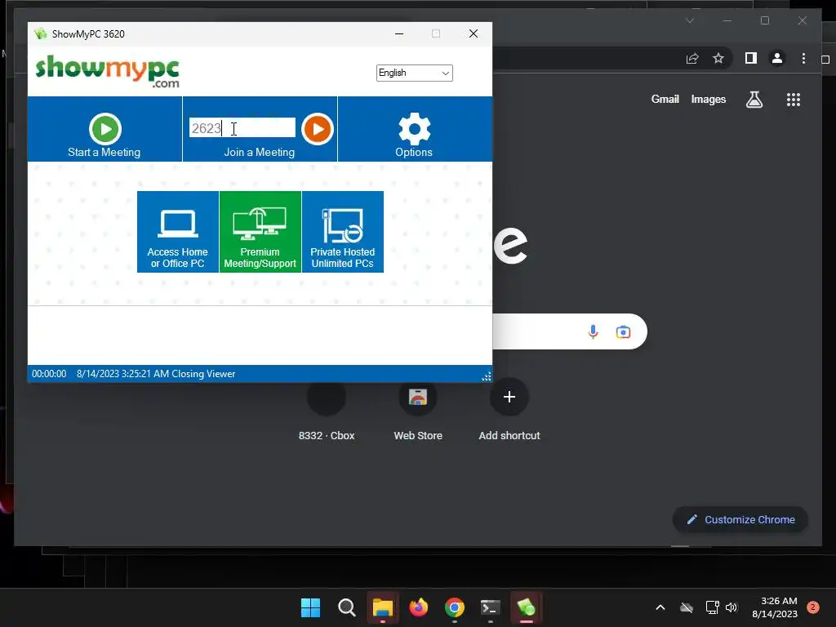836x627 pixels.
Task: Click the orange Join a Meeting play button
Action: point(318,128)
